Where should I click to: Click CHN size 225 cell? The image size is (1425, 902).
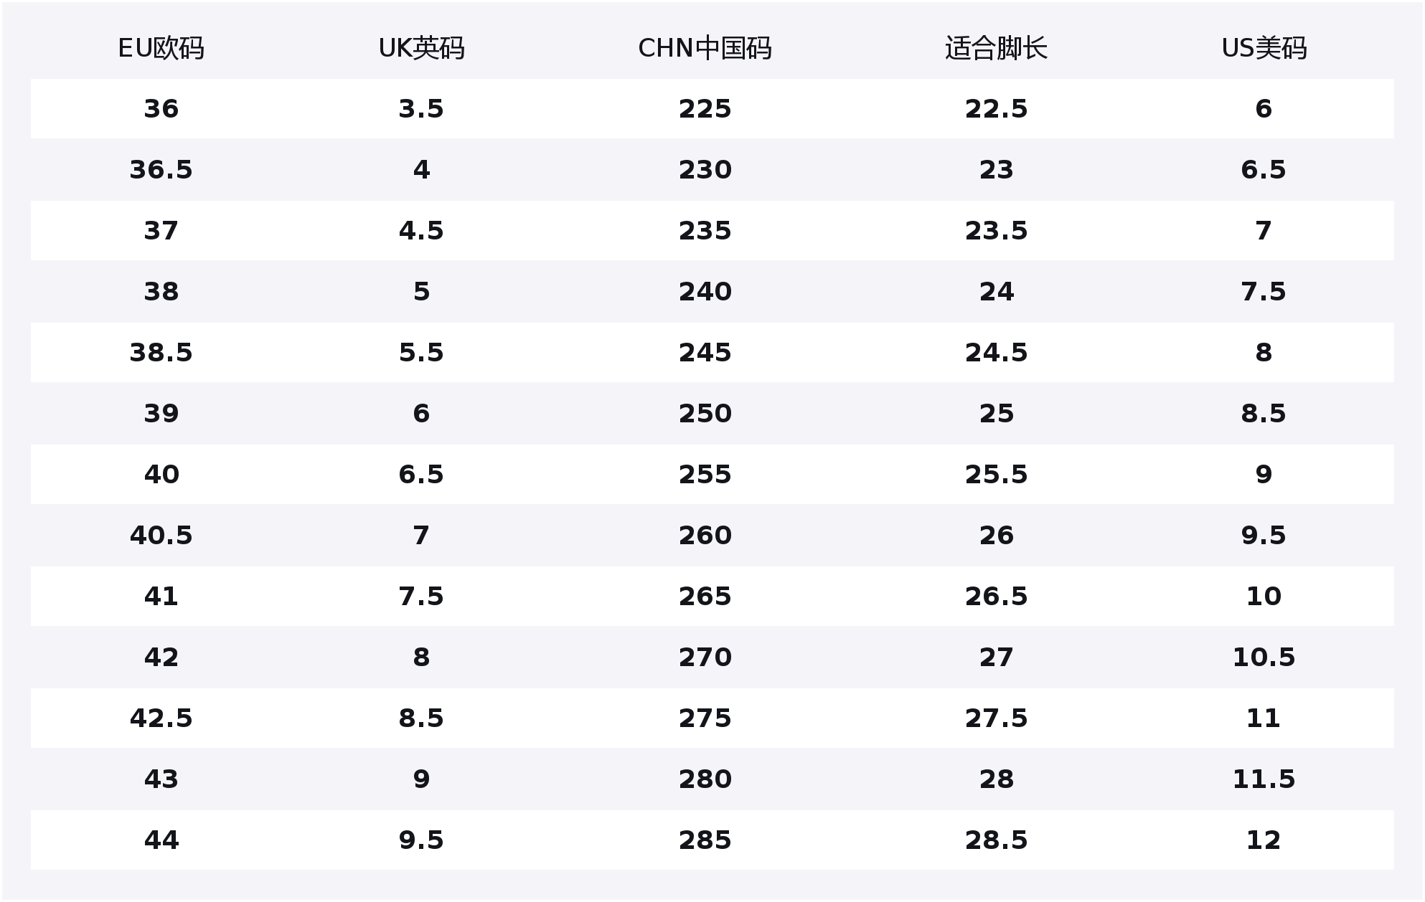705,109
